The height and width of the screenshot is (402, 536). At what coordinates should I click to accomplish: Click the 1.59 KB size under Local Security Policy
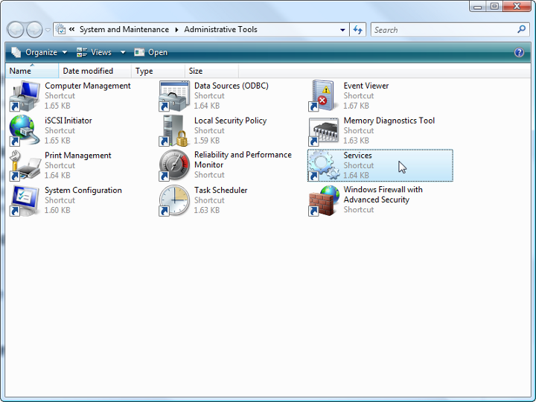pos(207,141)
